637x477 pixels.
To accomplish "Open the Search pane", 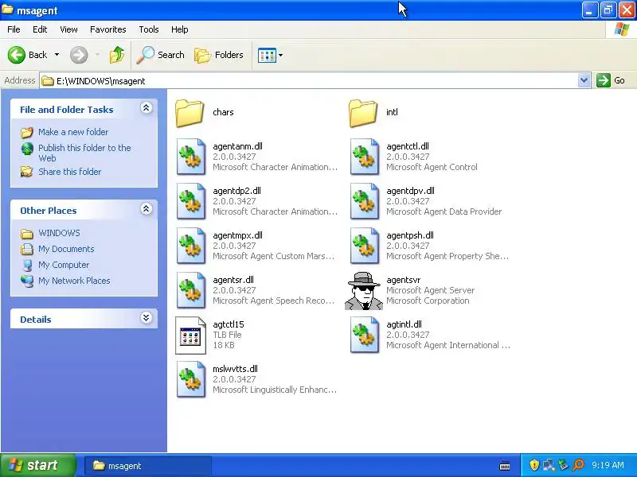I will click(x=160, y=55).
